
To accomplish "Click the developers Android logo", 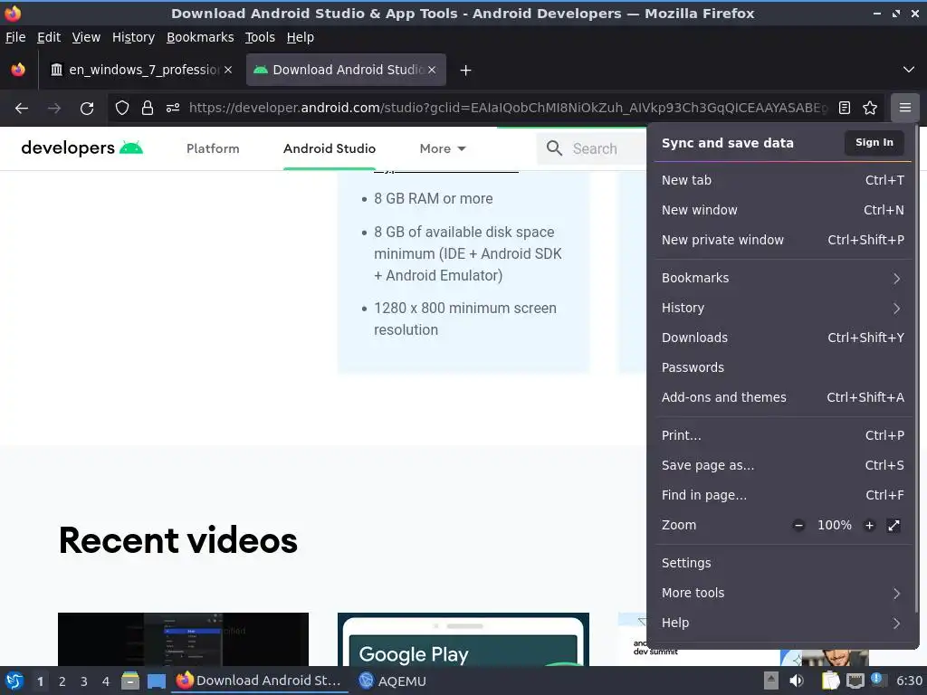I will 81,148.
